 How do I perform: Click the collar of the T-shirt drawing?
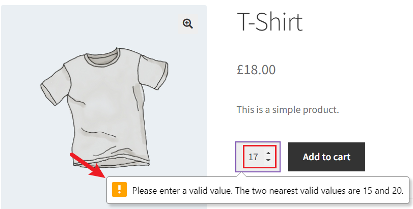click(x=103, y=57)
